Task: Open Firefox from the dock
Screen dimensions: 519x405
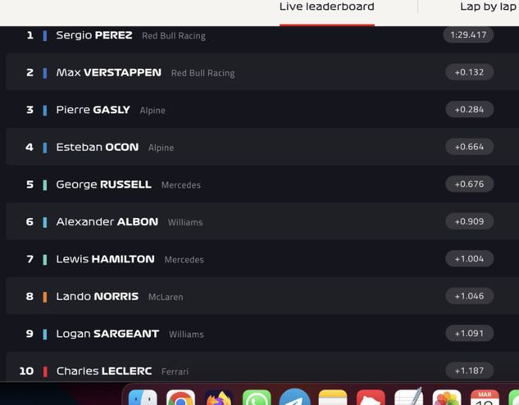Action: pos(219,398)
